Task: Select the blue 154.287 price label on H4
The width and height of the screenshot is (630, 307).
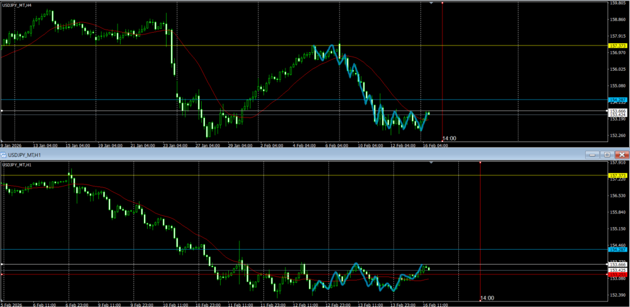Action: [617, 100]
